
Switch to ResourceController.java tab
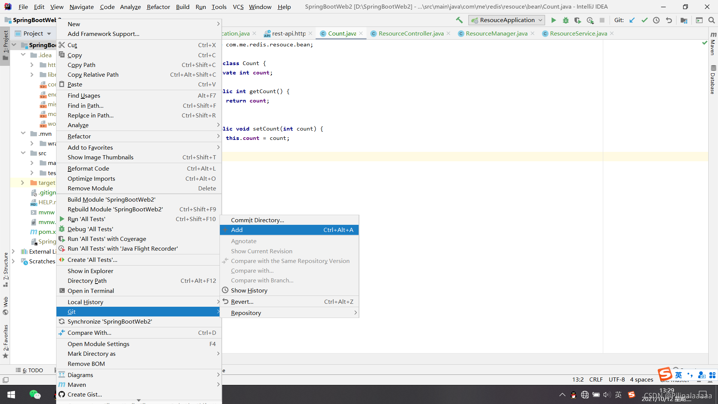[411, 34]
